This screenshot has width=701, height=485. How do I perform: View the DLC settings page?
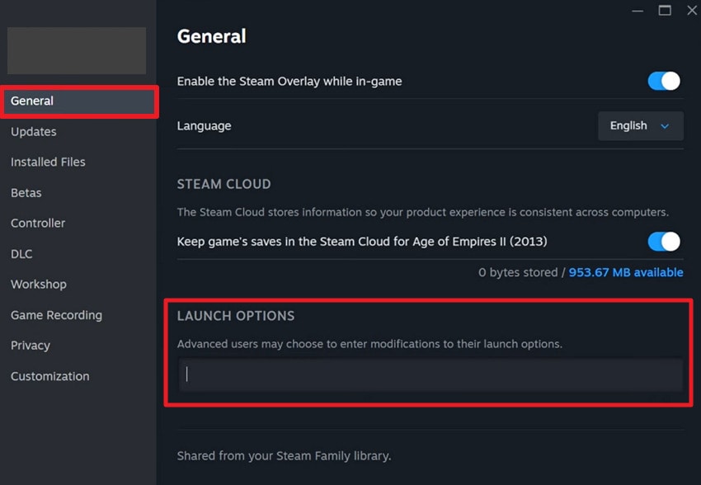pos(21,253)
